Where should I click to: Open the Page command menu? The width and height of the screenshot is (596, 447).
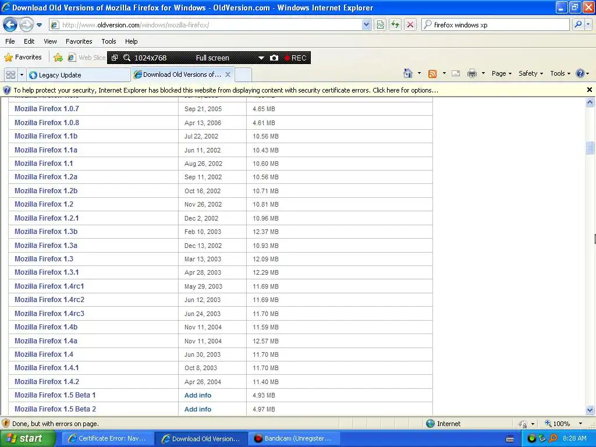tap(501, 73)
